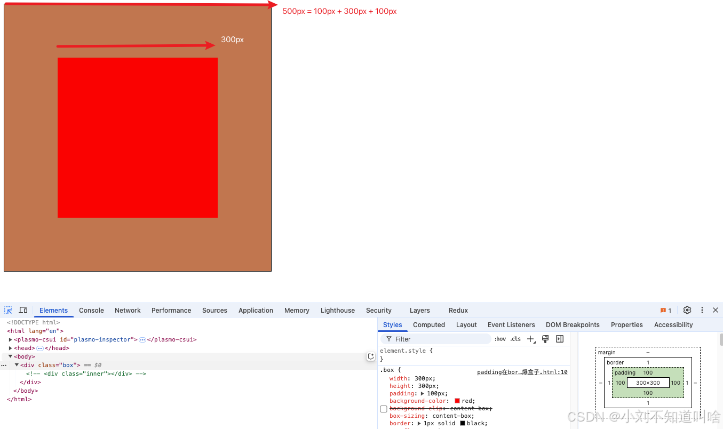The height and width of the screenshot is (429, 723).
Task: Expand the border property in the styles pane
Action: point(419,423)
